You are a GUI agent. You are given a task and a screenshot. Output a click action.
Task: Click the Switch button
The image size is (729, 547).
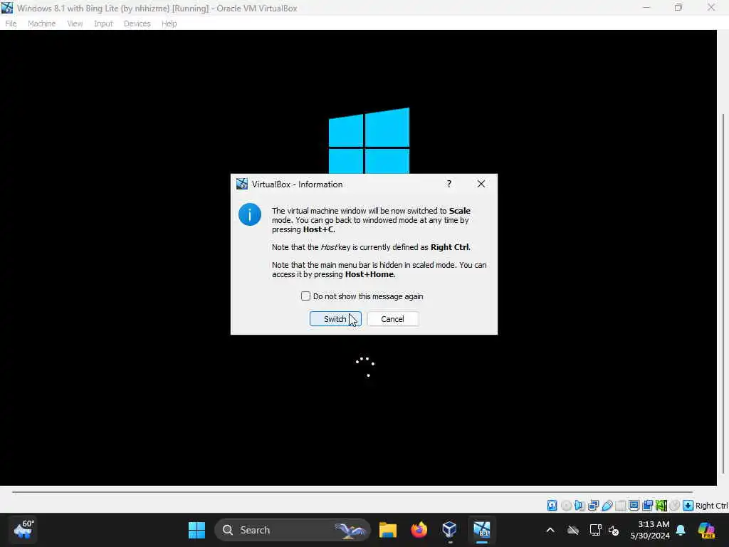(x=335, y=319)
